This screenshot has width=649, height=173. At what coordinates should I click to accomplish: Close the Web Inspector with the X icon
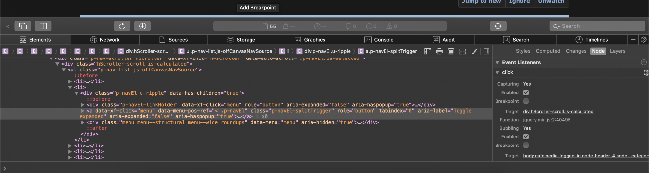(7, 26)
